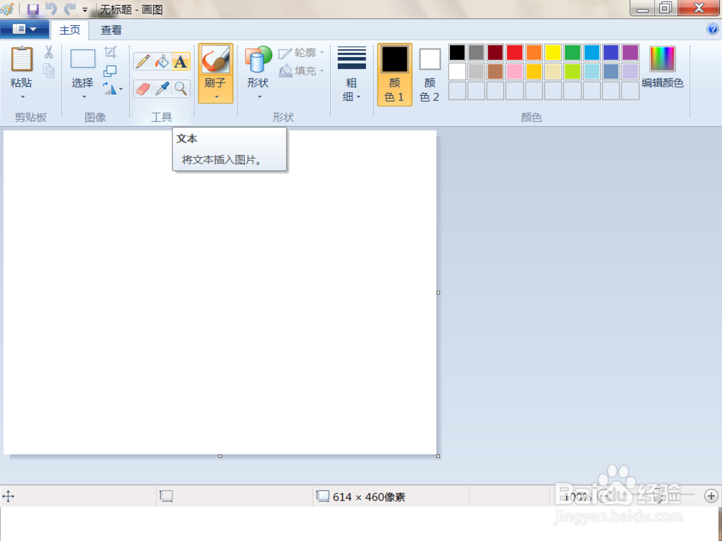Select the Fill with color bucket tool
The height and width of the screenshot is (541, 722).
point(162,61)
